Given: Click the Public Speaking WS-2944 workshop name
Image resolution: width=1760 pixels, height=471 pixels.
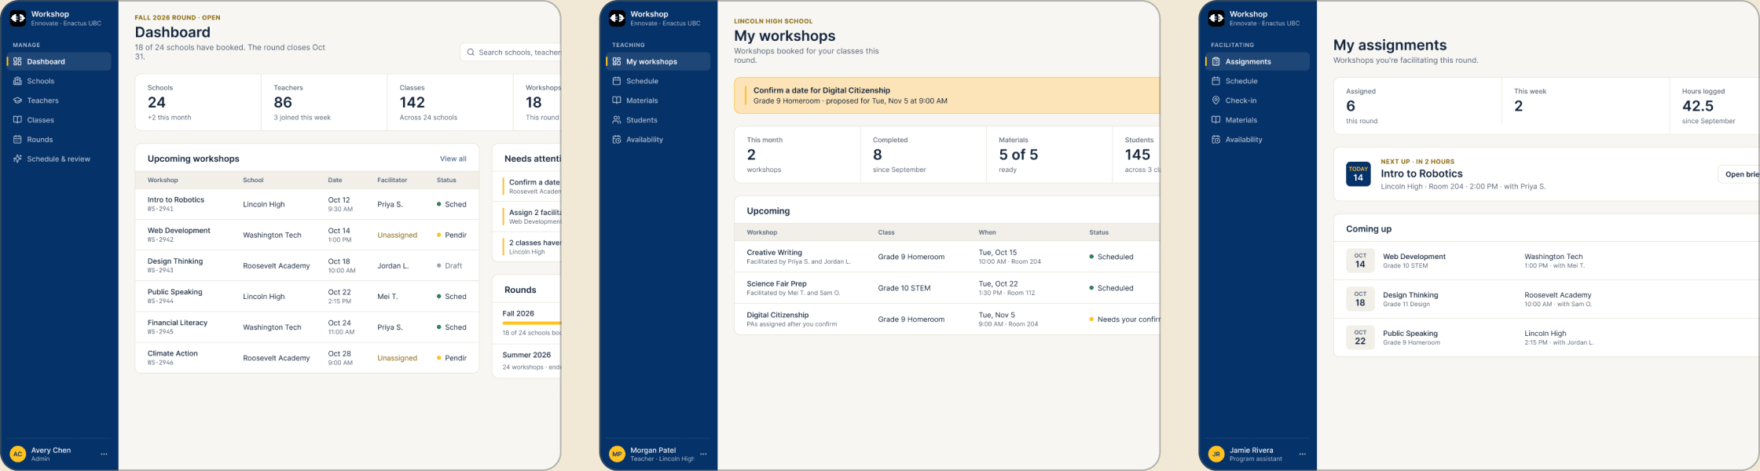Looking at the screenshot, I should point(175,292).
